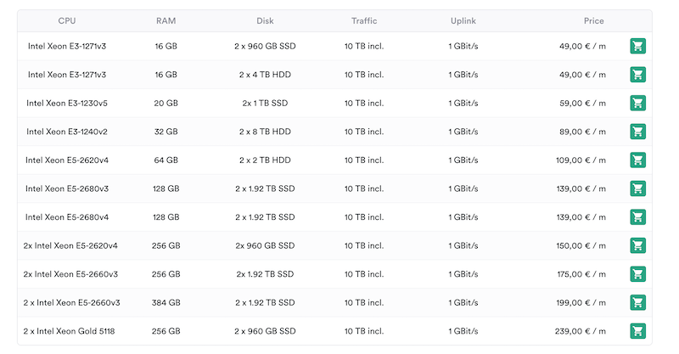Click the Uplink column header
Image resolution: width=679 pixels, height=354 pixels.
(463, 20)
